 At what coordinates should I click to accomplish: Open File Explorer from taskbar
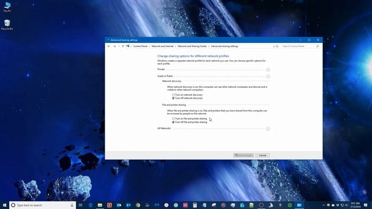pyautogui.click(x=100, y=205)
